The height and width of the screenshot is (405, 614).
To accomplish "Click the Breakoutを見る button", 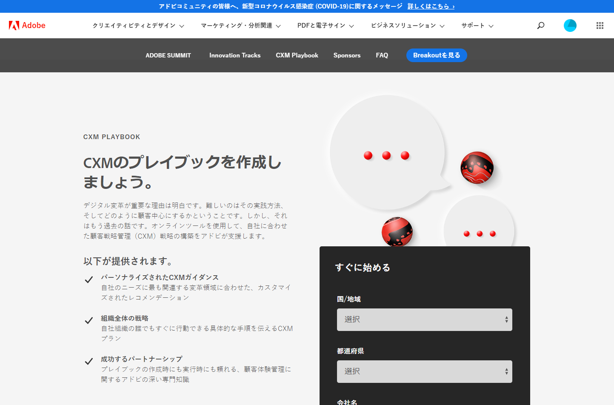I will 437,55.
